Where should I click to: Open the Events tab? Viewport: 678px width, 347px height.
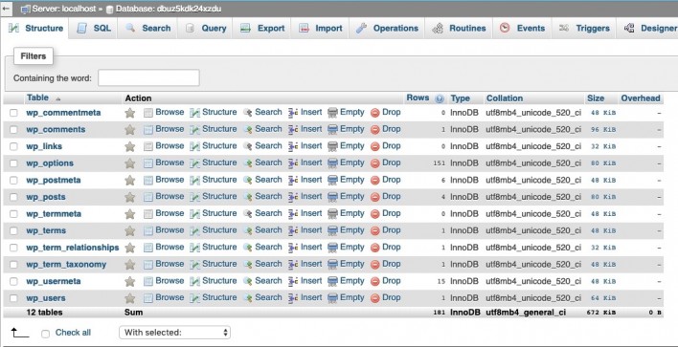coord(522,29)
